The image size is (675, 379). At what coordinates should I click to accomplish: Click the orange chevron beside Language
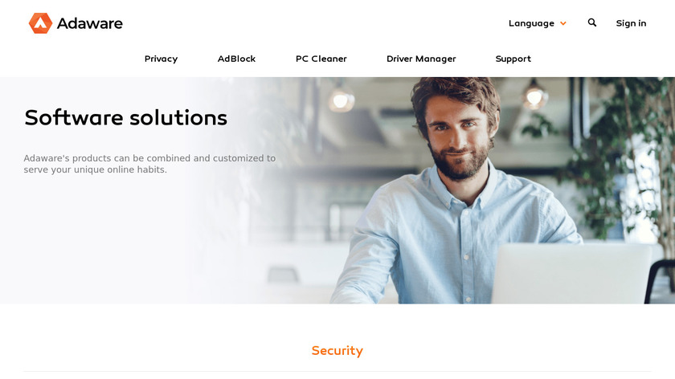pyautogui.click(x=563, y=23)
